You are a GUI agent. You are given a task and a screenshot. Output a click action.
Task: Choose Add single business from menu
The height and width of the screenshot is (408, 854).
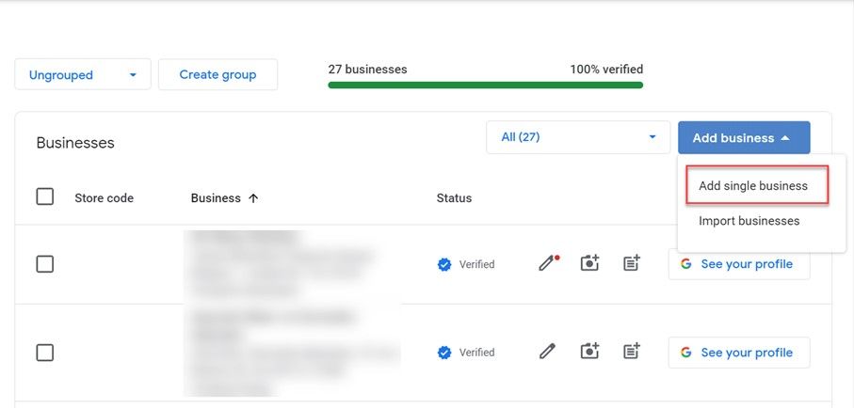coord(753,185)
